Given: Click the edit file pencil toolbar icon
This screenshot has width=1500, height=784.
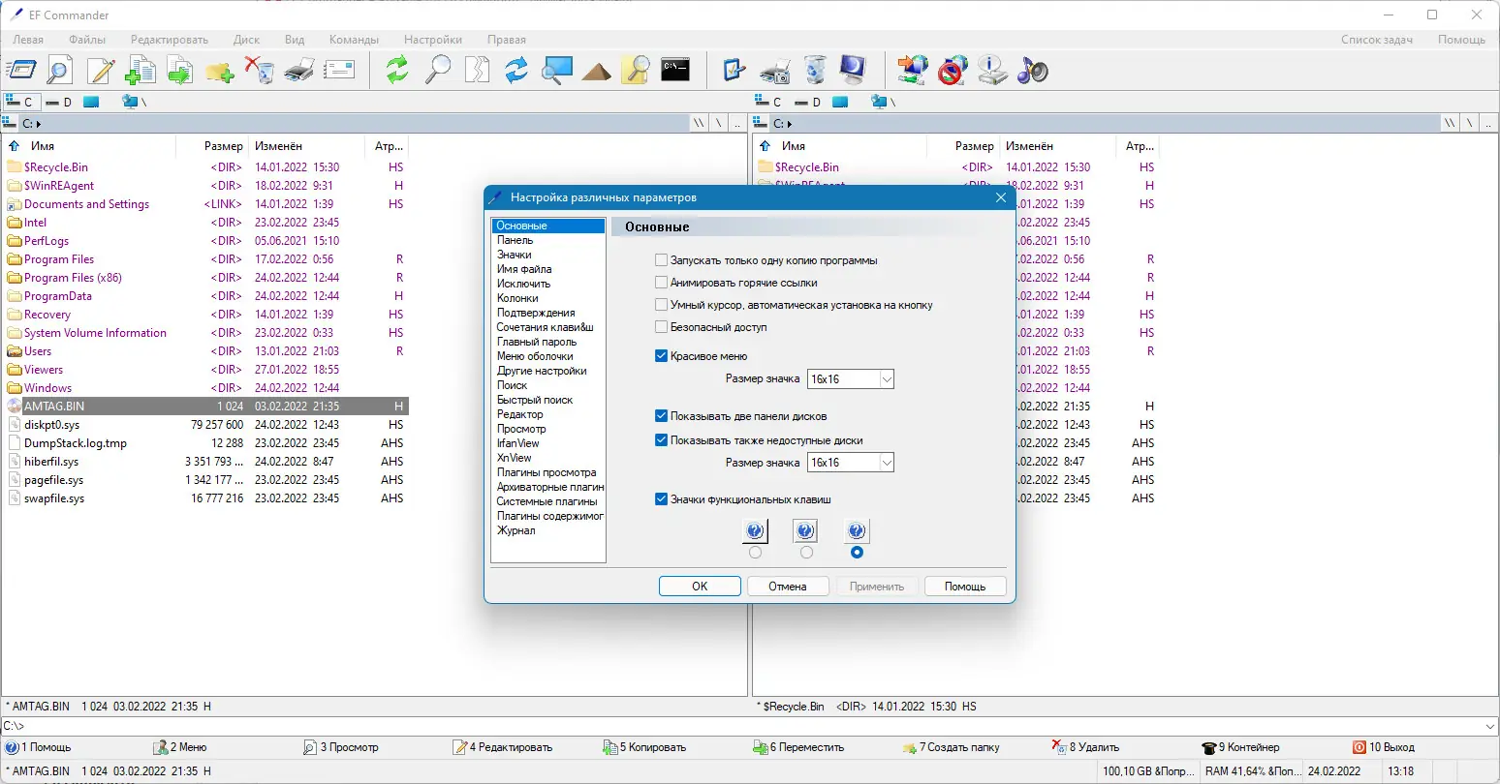Looking at the screenshot, I should coord(101,70).
